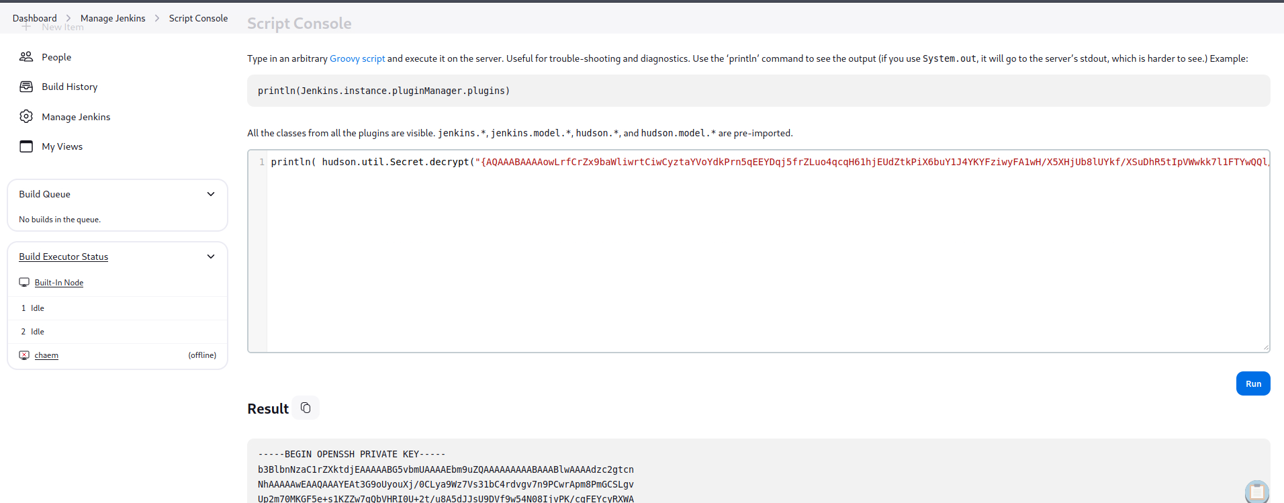This screenshot has height=503, width=1284.
Task: Collapse the Build Queue panel
Action: pos(211,194)
